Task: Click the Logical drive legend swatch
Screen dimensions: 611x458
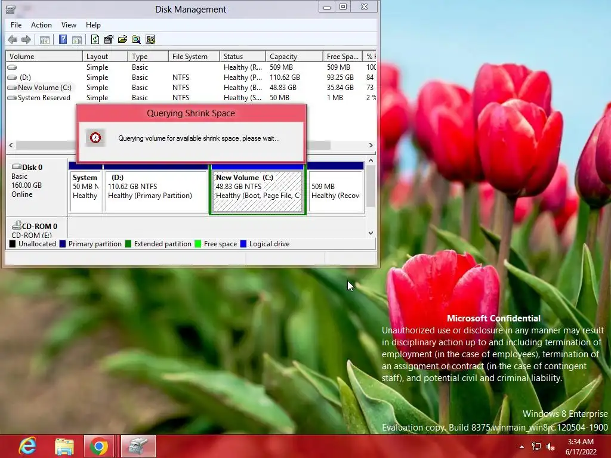Action: [x=243, y=244]
